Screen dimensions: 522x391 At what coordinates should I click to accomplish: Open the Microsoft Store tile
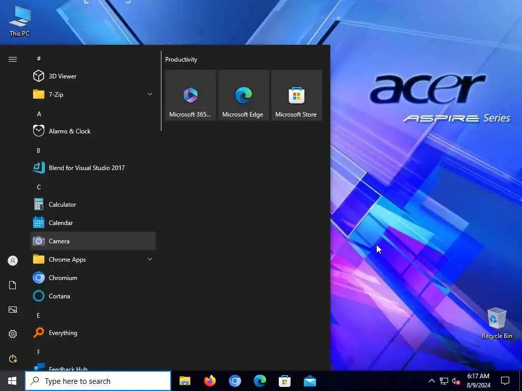[x=297, y=95]
